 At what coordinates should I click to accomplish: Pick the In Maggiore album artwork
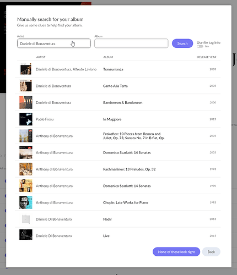click(26, 119)
